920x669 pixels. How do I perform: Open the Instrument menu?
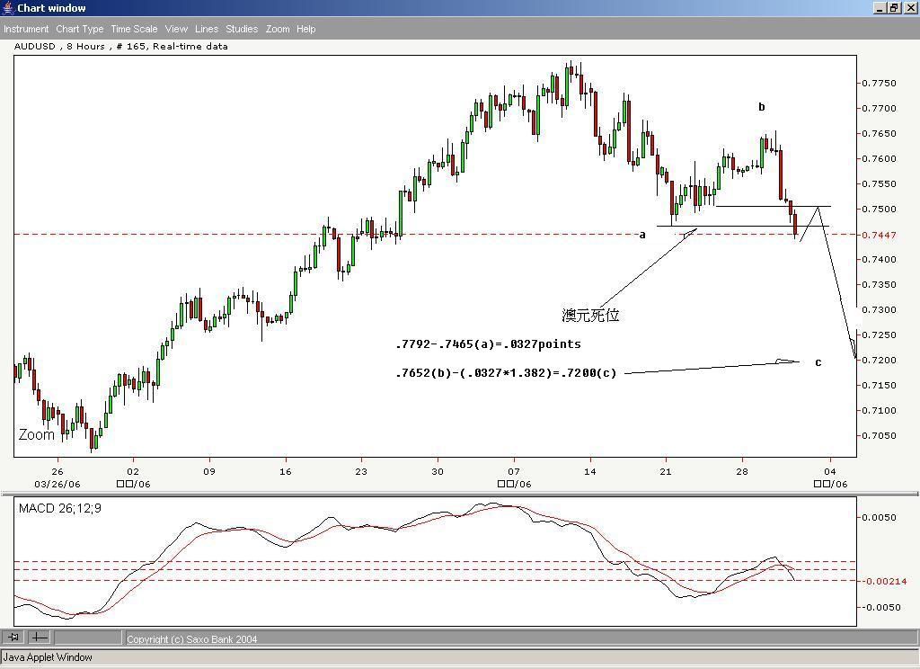pos(26,29)
